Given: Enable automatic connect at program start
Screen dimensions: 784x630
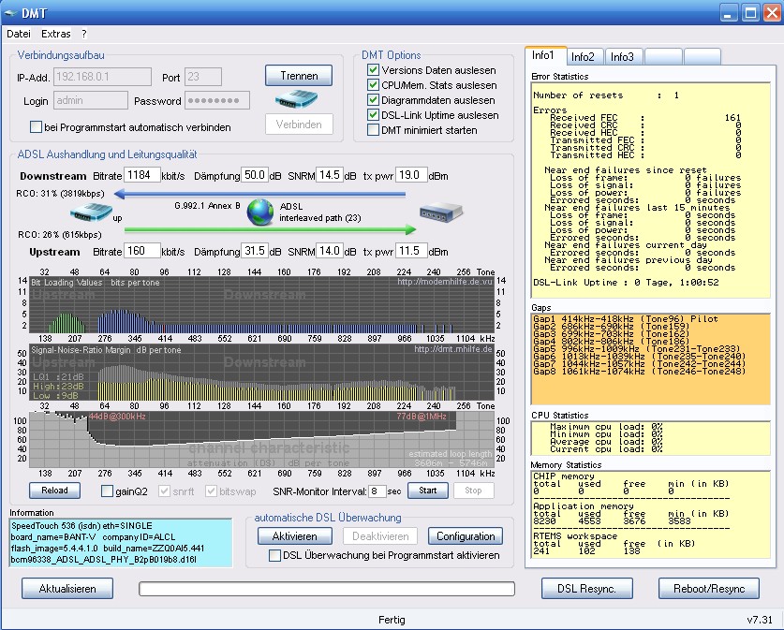Looking at the screenshot, I should point(37,127).
